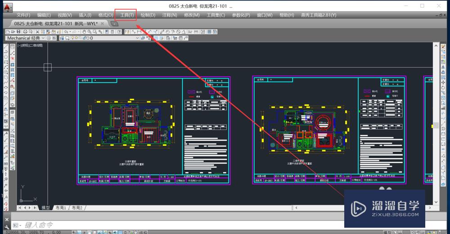Select the 0825 太仓新电 document tab
The image size is (450, 234).
[56, 24]
